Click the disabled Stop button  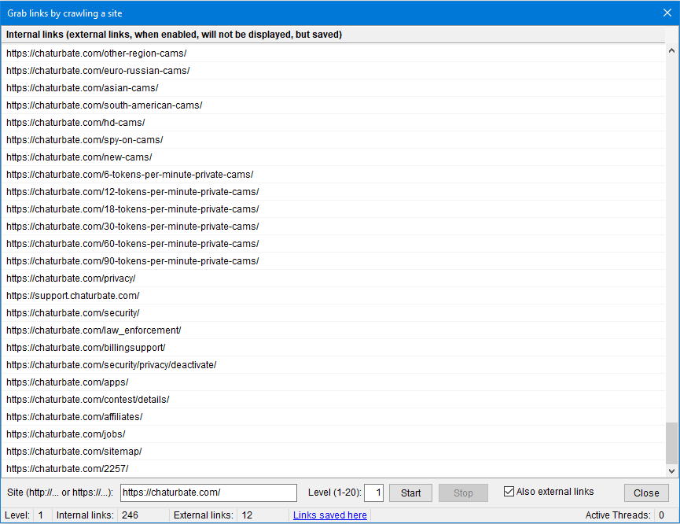pyautogui.click(x=463, y=493)
